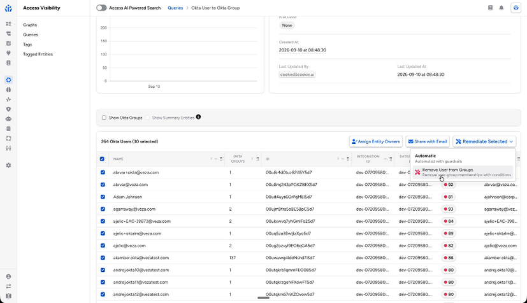Open Tagged Entities in the left navigation
The image size is (527, 303).
pos(38,54)
